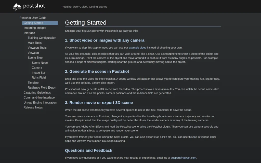
Task: Click the Postshot logo icon
Action: point(17,7)
